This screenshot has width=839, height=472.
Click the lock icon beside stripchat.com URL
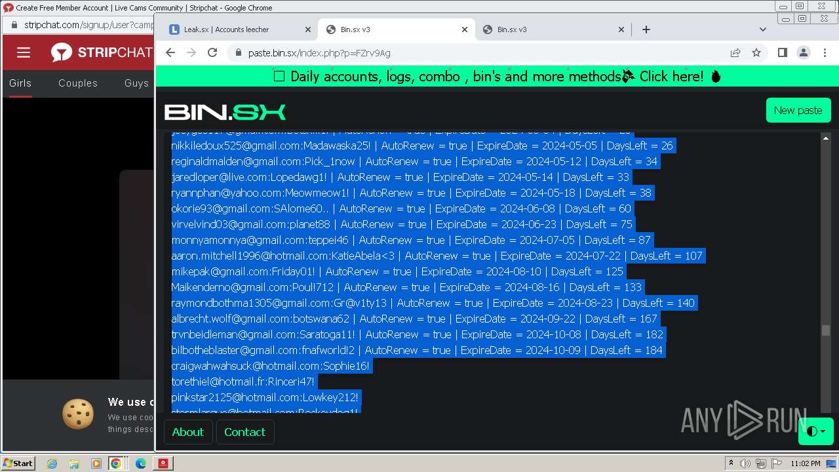click(14, 25)
